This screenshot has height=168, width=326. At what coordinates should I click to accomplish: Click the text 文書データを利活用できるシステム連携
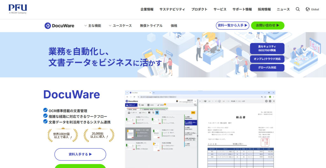coord(80,122)
